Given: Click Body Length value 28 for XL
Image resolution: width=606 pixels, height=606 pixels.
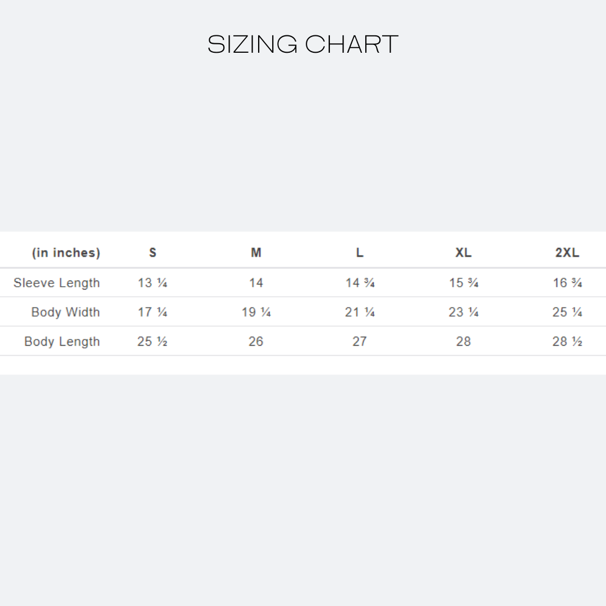Looking at the screenshot, I should 463,342.
